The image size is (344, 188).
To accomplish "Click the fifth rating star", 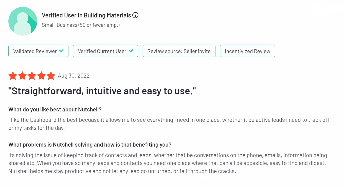I will click(x=51, y=76).
